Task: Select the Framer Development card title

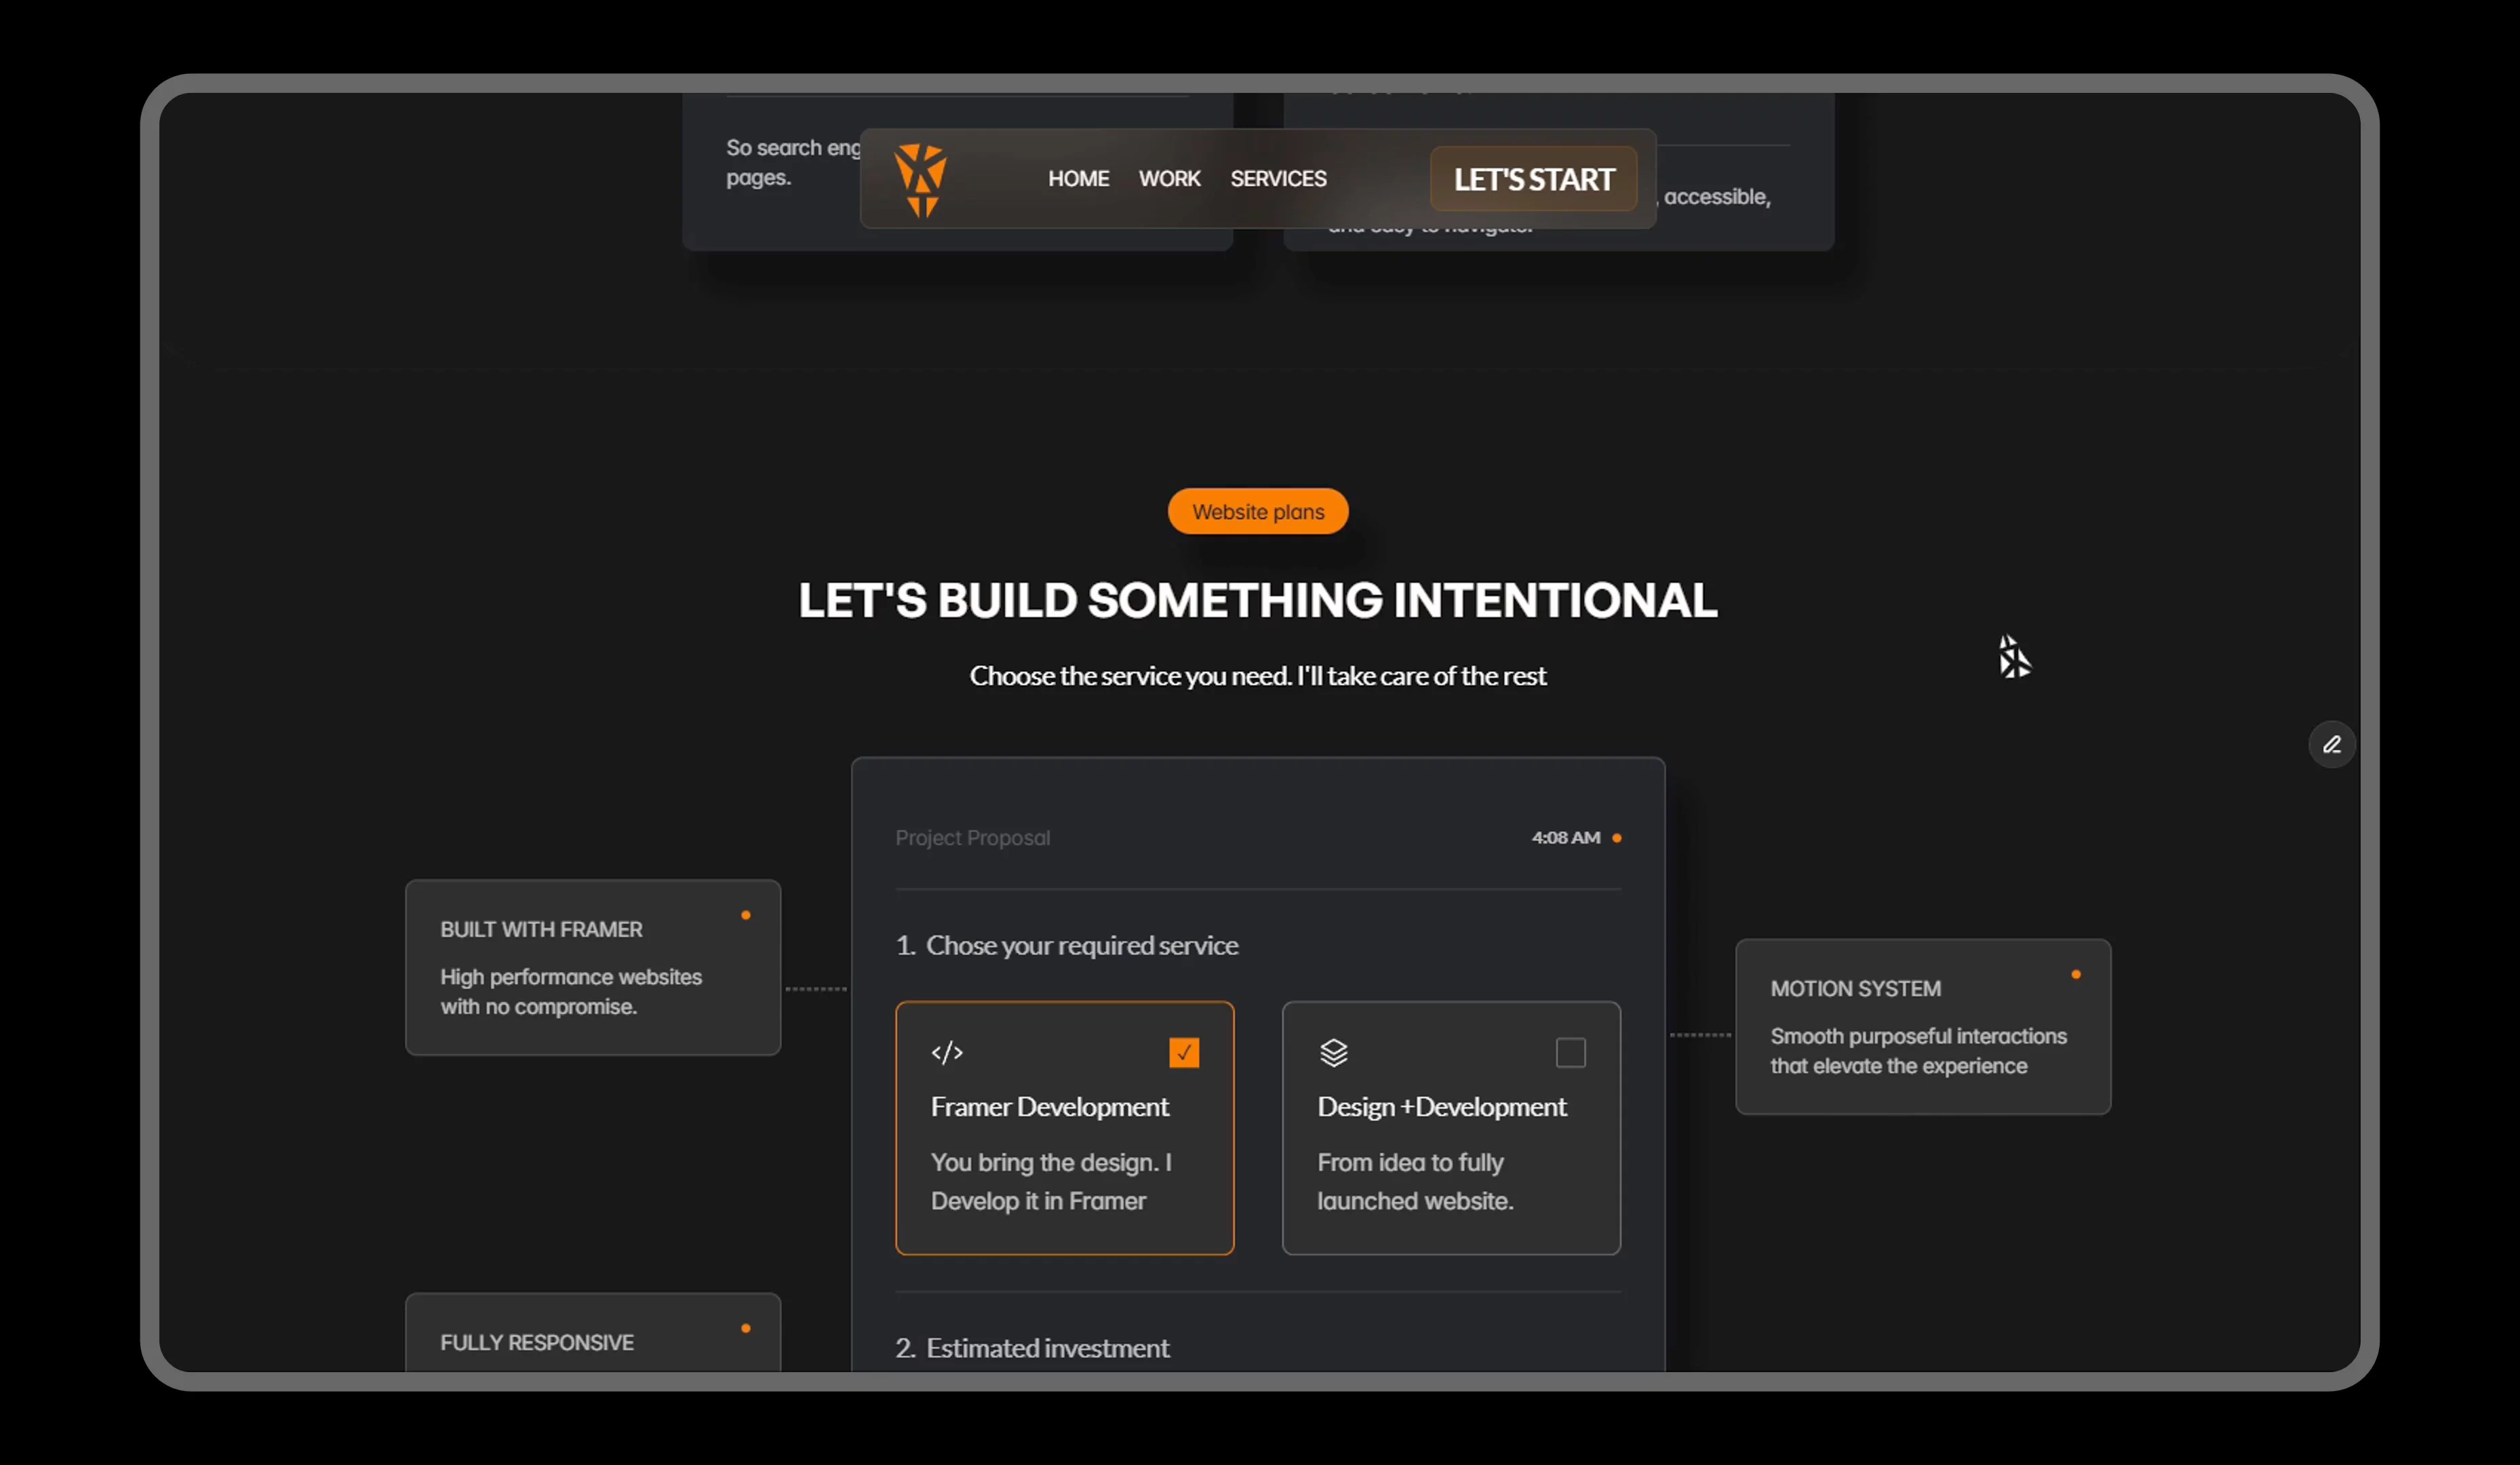Action: tap(1049, 1107)
